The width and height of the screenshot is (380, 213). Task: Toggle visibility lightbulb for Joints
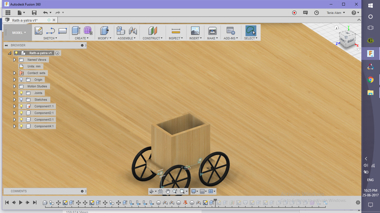click(x=21, y=93)
